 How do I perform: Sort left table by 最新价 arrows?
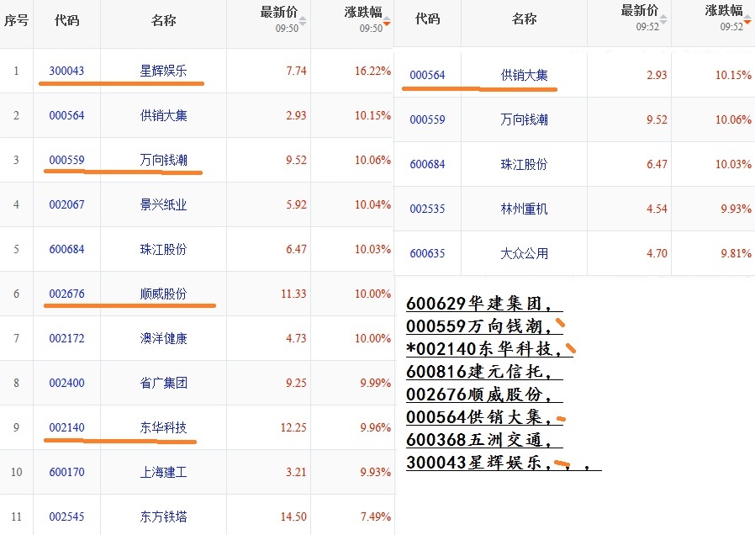point(303,21)
